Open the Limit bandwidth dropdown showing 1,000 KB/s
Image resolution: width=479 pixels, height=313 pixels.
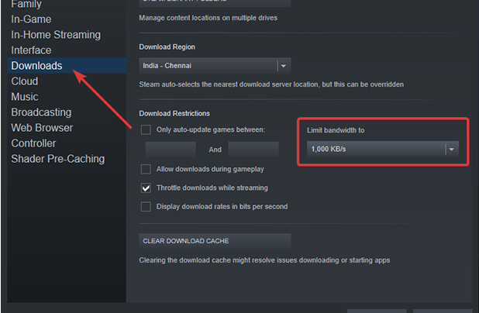tap(383, 149)
